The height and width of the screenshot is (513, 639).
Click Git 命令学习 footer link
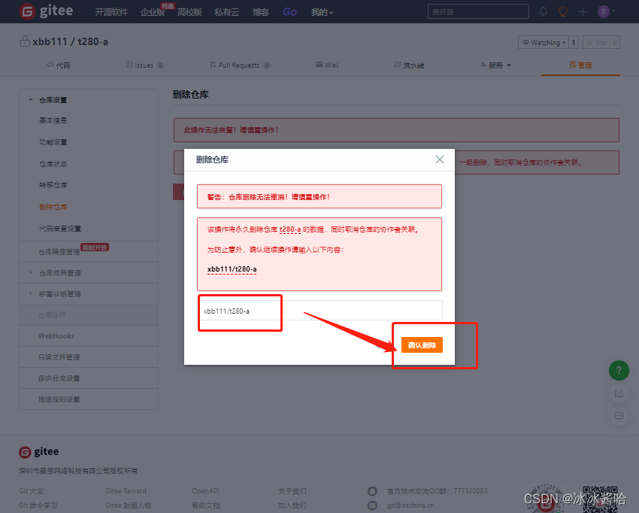click(38, 505)
